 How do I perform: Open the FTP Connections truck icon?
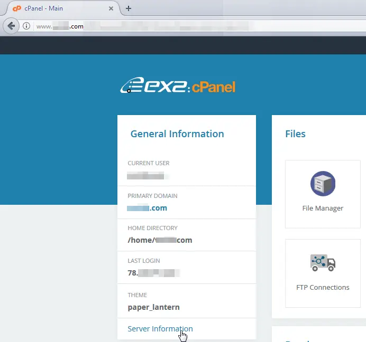point(323,263)
